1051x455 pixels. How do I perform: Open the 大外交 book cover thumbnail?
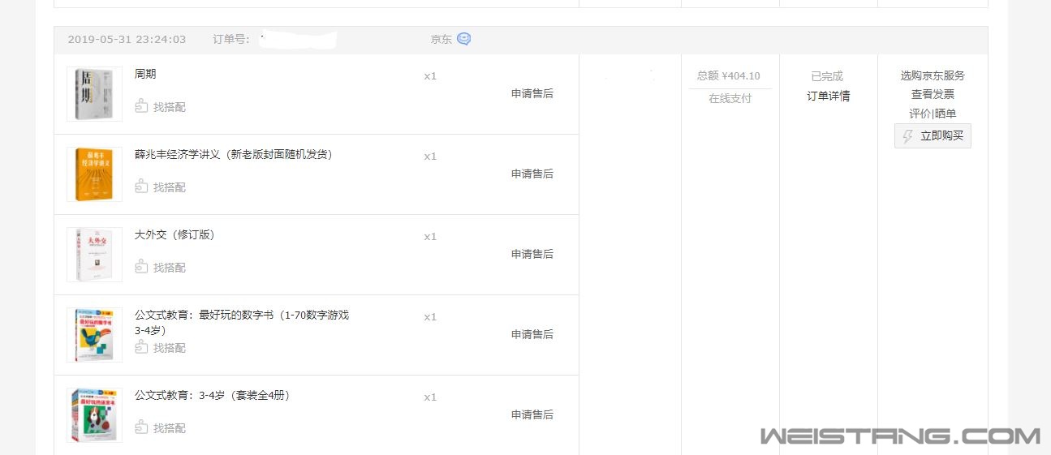[x=94, y=255]
